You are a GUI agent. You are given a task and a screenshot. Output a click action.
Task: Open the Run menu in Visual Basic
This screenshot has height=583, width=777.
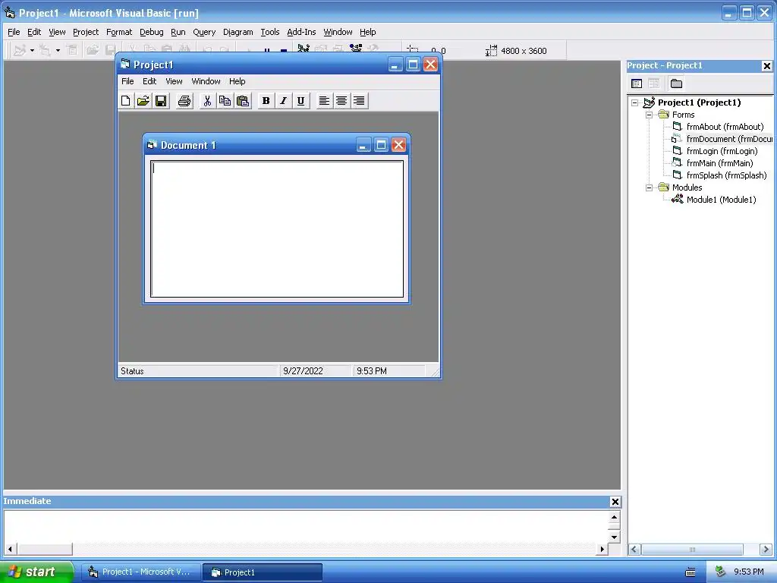(178, 32)
